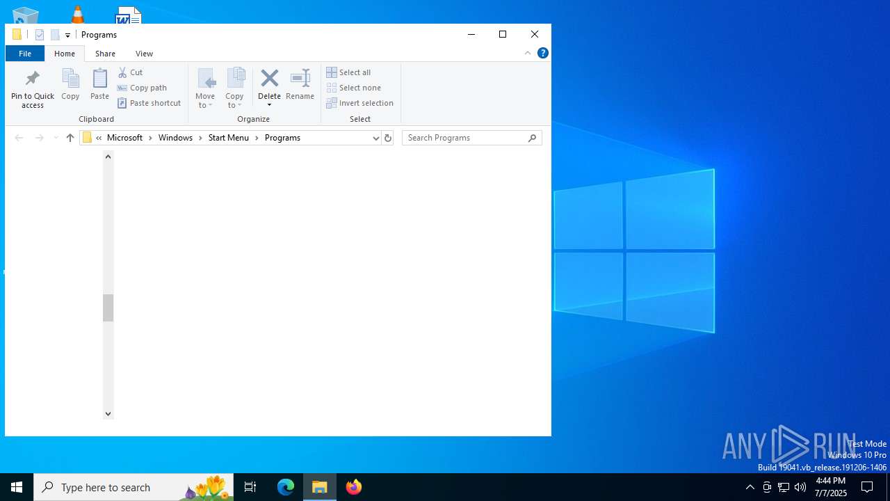Screen dimensions: 890x501
Task: Click the taskbar clock showing 4:44 PM
Action: click(830, 487)
